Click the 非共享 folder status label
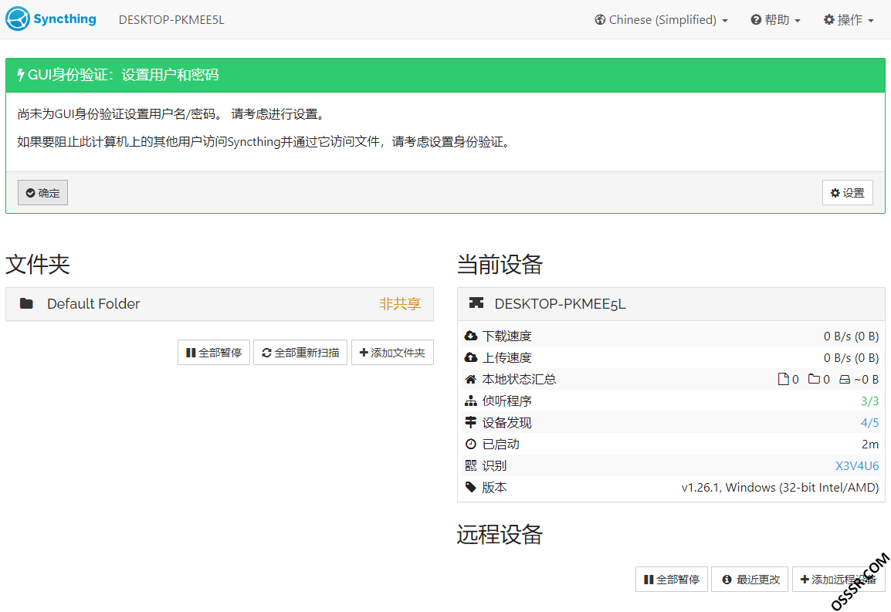The width and height of the screenshot is (891, 612). point(400,304)
